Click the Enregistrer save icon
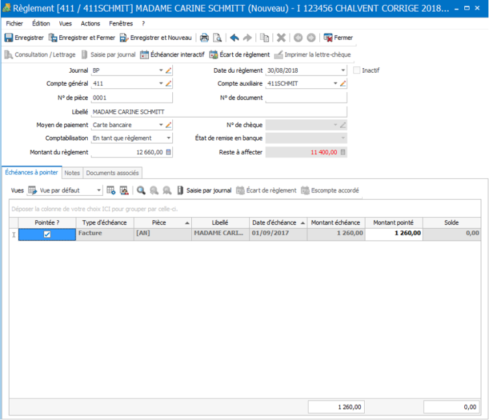 8,38
